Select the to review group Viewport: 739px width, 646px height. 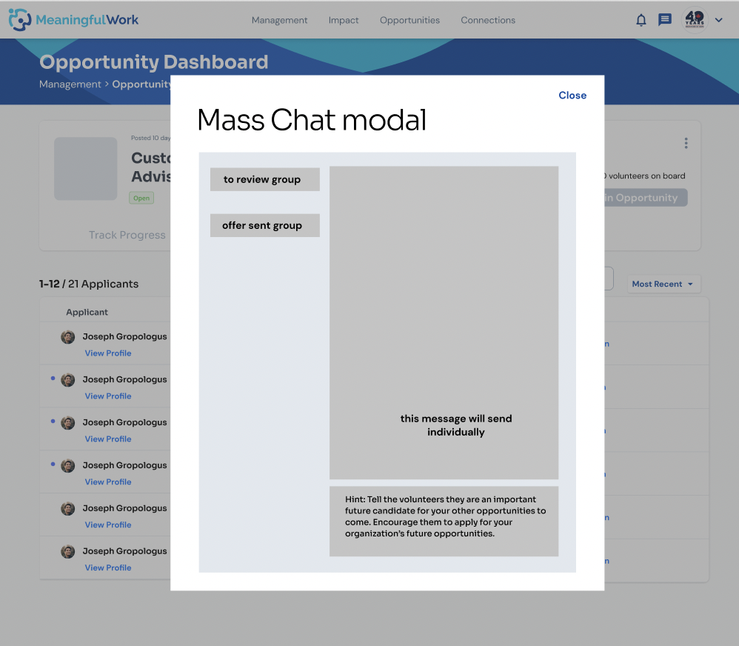coord(265,180)
